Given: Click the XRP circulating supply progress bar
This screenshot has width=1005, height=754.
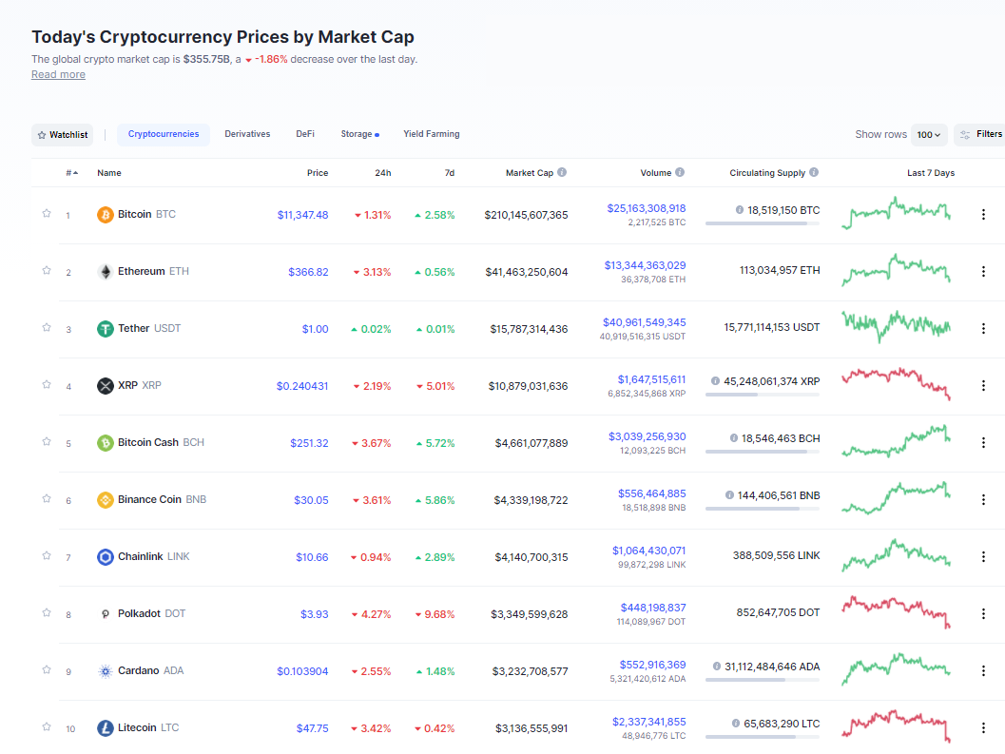Looking at the screenshot, I should (x=763, y=395).
